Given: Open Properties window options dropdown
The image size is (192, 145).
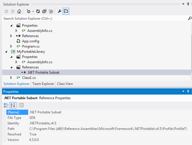Looking at the screenshot, I should coord(183,91).
